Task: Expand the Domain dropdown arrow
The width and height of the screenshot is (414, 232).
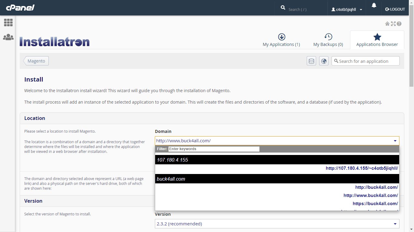Action: click(395, 141)
